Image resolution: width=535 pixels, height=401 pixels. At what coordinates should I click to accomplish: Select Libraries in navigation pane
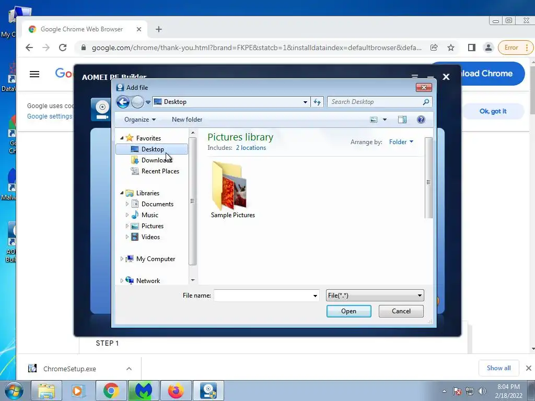(148, 193)
